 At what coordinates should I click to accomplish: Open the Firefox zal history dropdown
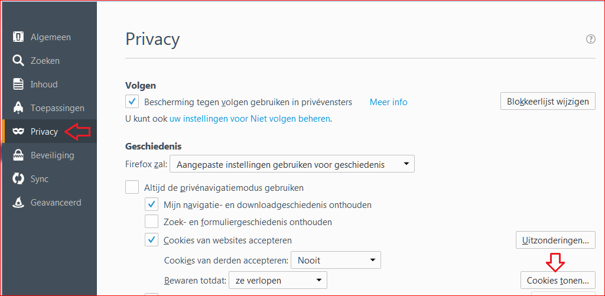(292, 164)
